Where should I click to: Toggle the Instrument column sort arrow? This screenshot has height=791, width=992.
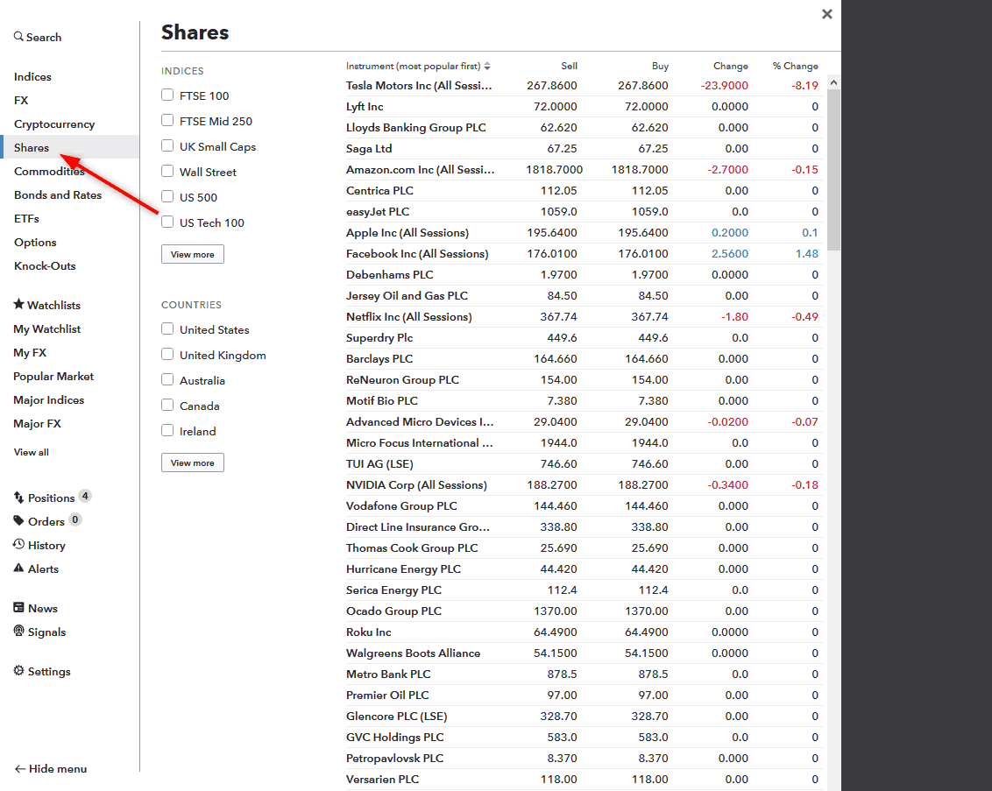pos(487,67)
